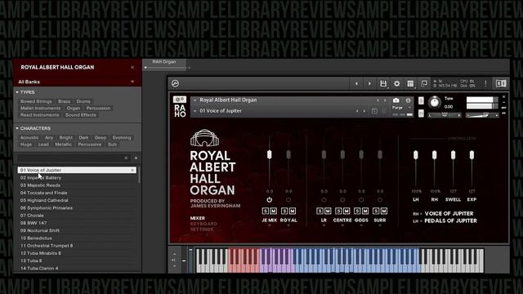Switch to the KEYBOARD page
523x294 pixels.
pyautogui.click(x=203, y=224)
